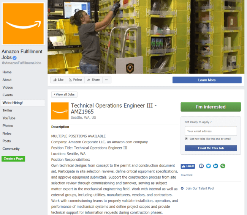Click the warehouse cover photo
The image size is (247, 215).
(146, 37)
